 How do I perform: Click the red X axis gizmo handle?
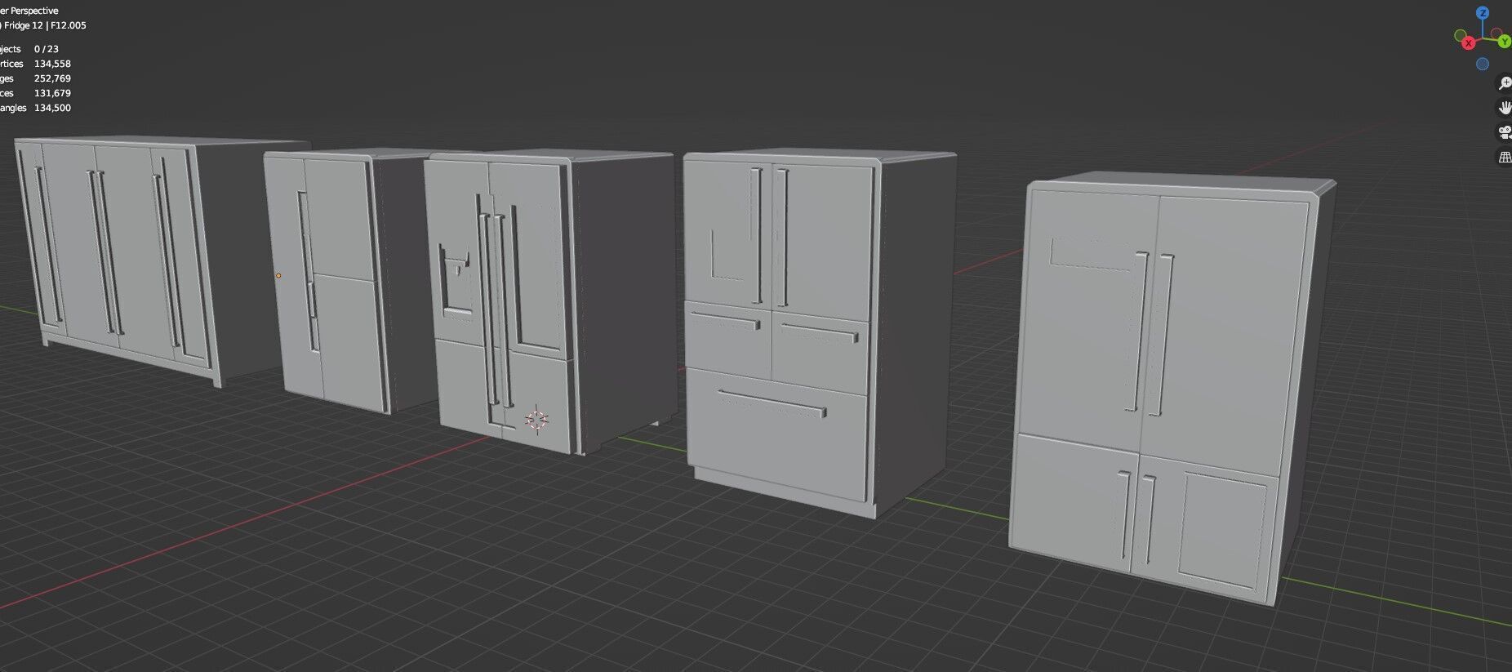click(1469, 43)
